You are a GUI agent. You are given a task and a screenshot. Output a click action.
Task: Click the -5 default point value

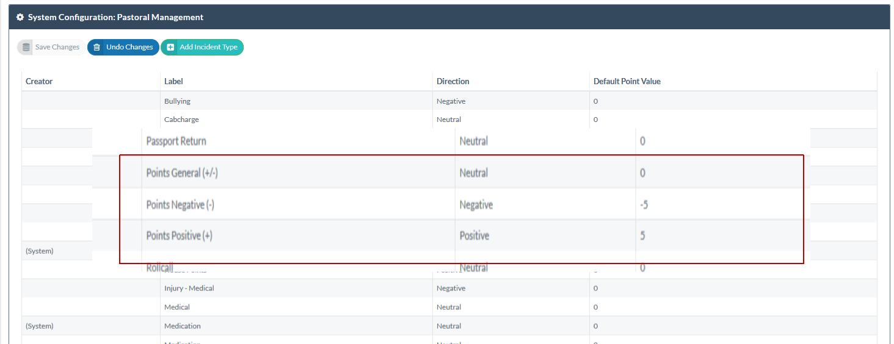click(644, 205)
